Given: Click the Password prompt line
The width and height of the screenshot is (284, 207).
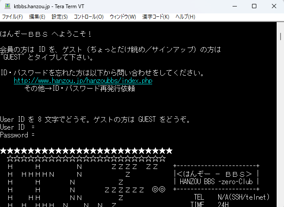Looking at the screenshot, I should (17, 135).
